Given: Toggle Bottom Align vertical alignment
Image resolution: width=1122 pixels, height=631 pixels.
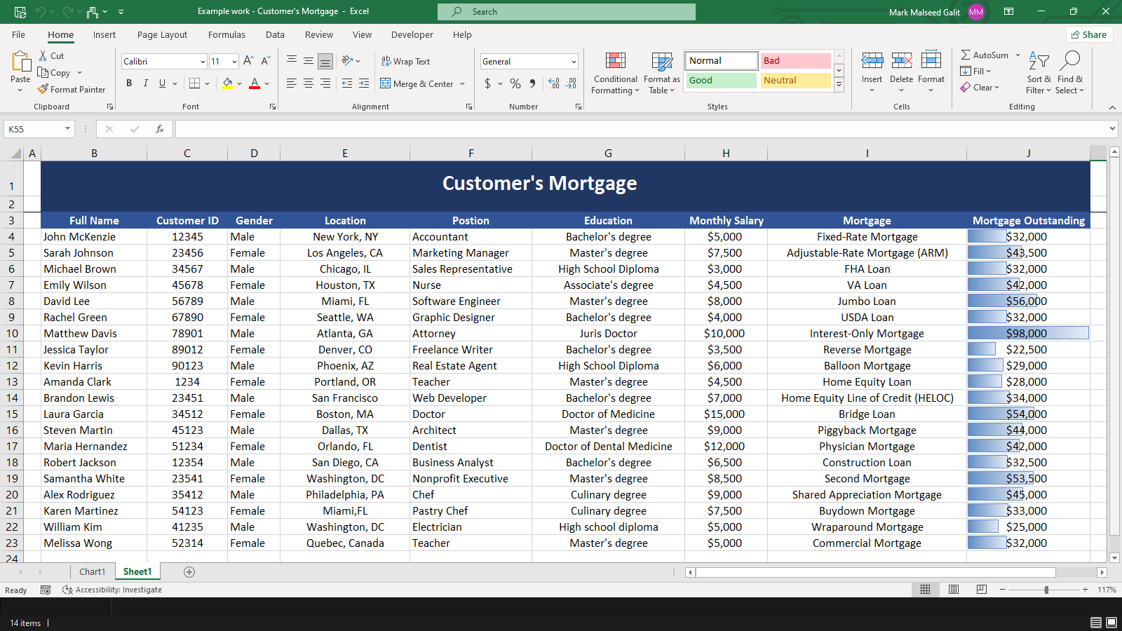Looking at the screenshot, I should (x=325, y=61).
